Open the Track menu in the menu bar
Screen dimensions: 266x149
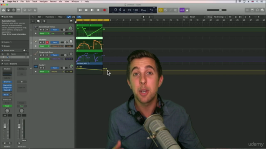34,2
